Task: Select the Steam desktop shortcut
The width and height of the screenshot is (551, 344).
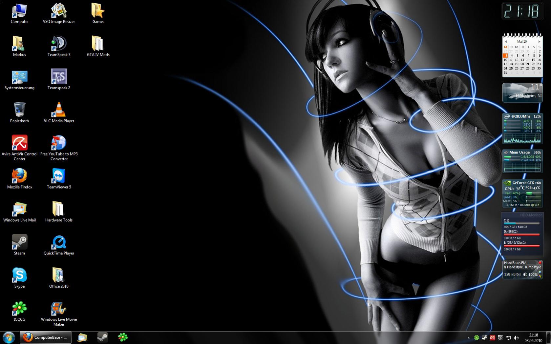Action: coord(19,245)
